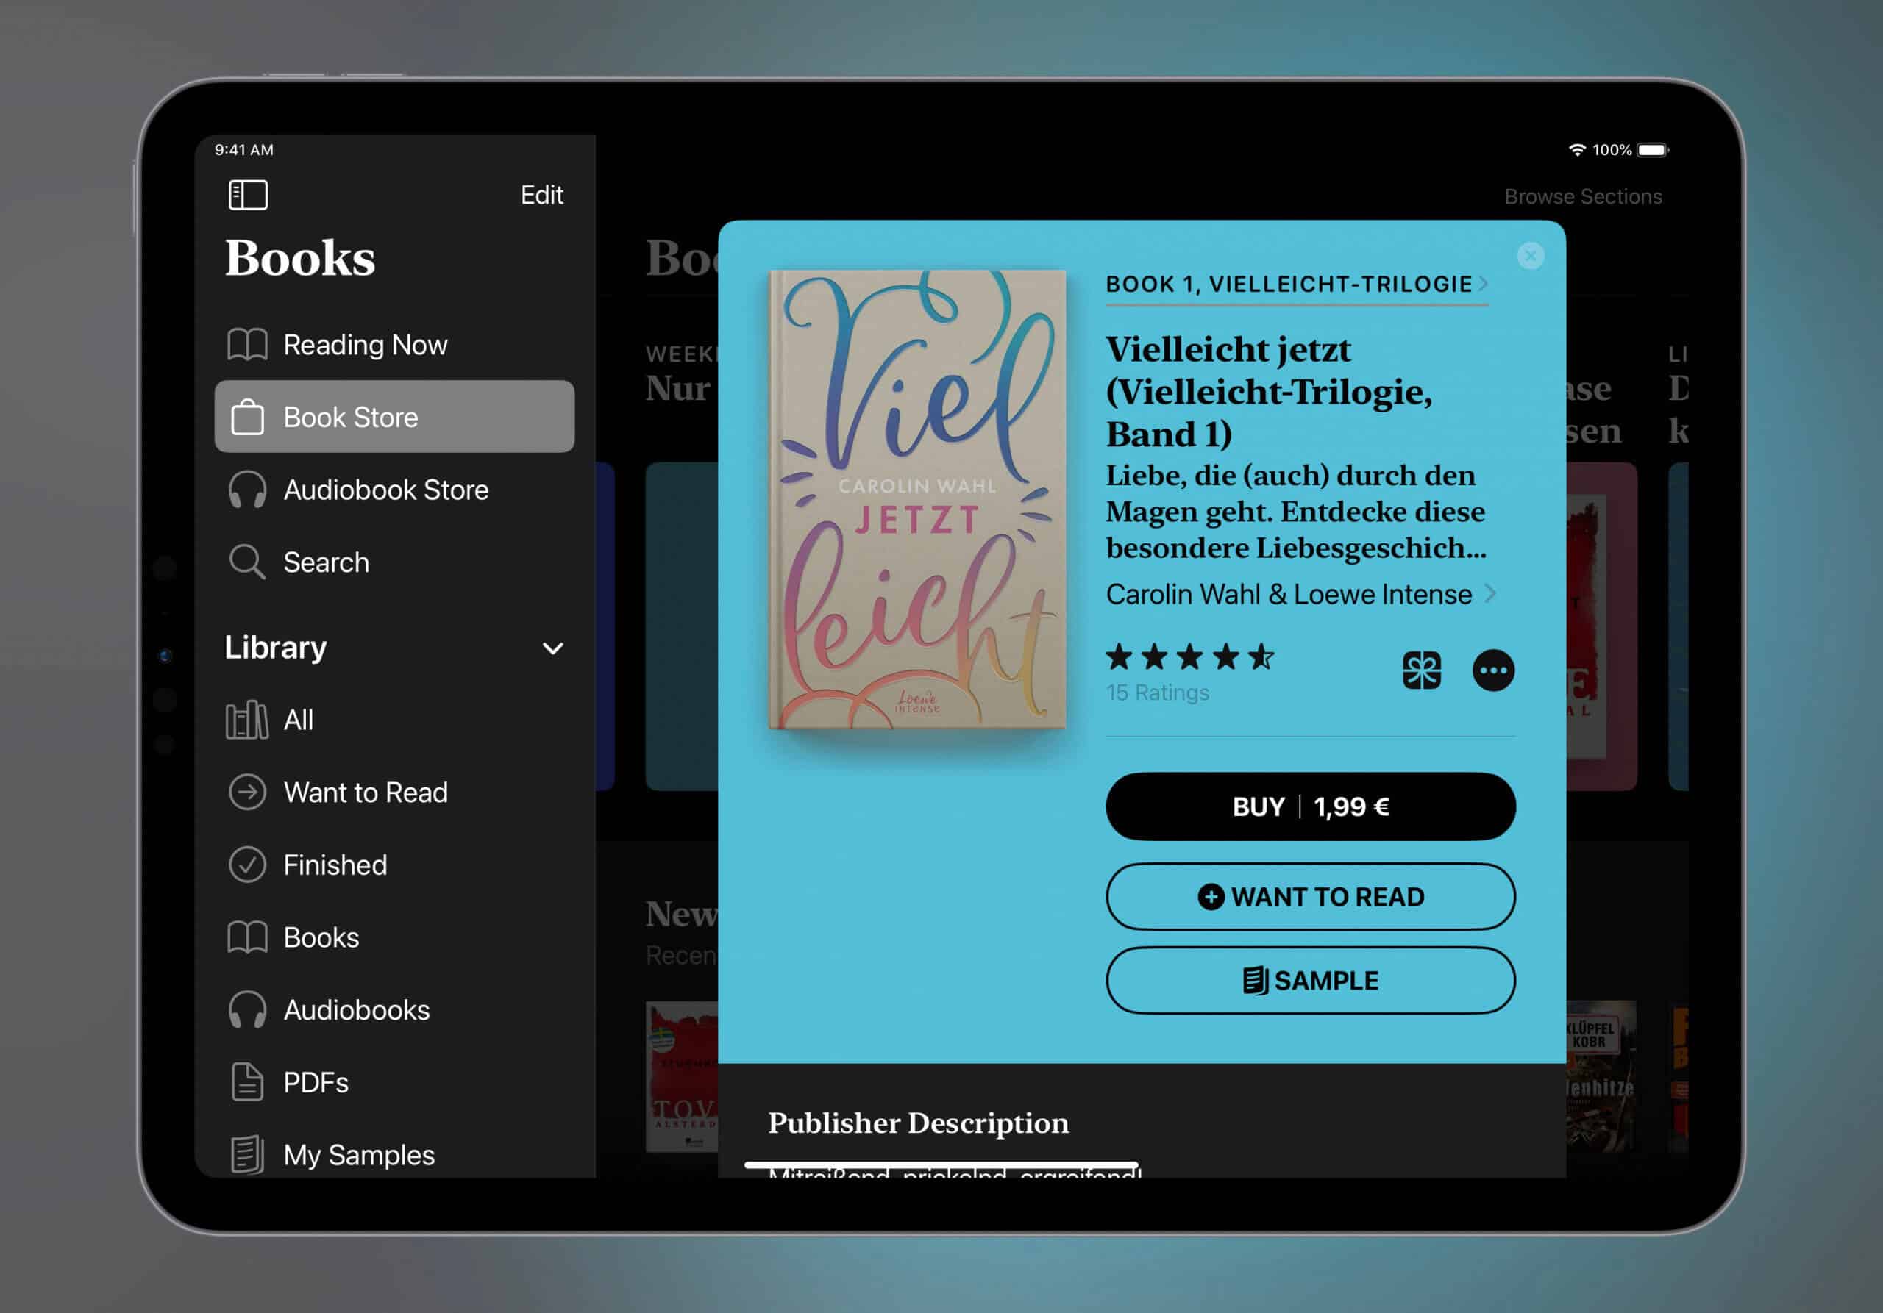Open the Books collection in Library
The height and width of the screenshot is (1313, 1883).
(x=394, y=937)
